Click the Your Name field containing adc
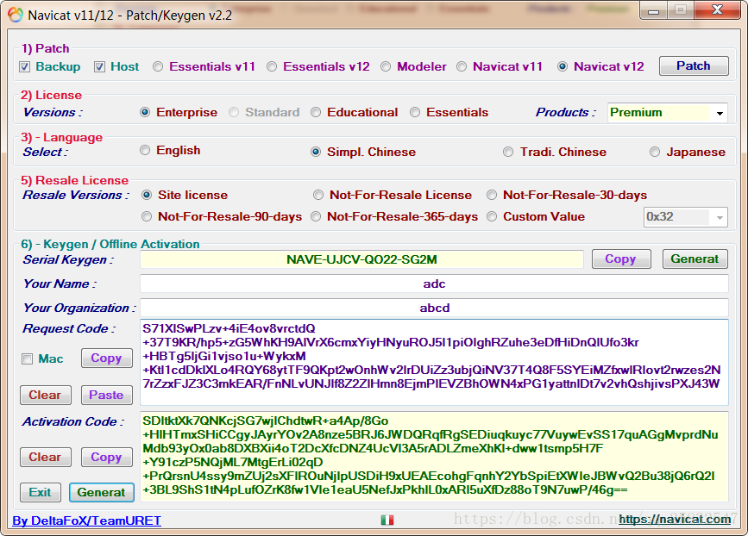 434,284
